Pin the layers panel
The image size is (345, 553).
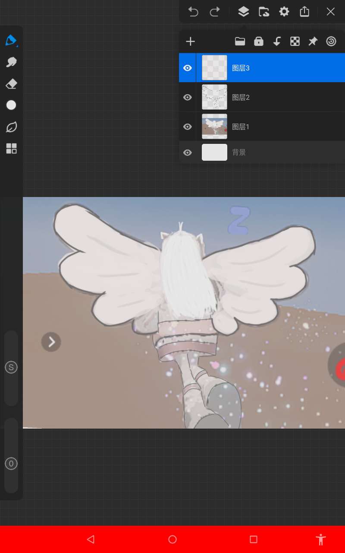(313, 41)
